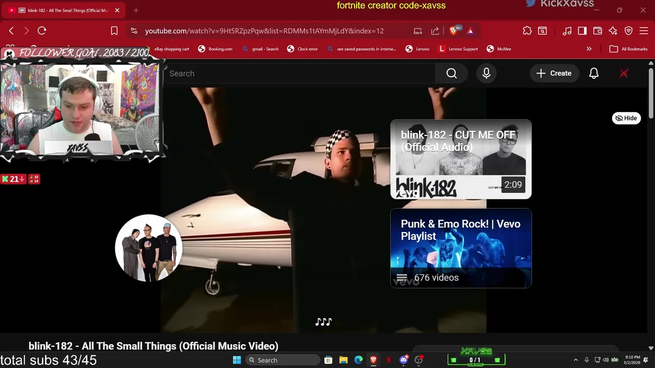Click the address bar URL

264,31
